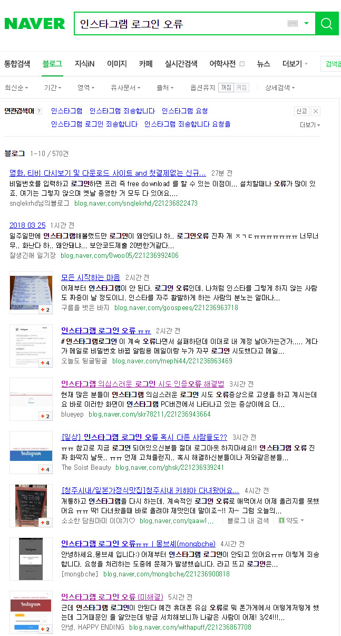The width and height of the screenshot is (341, 636).
Task: Open the 출처 filter dropdown
Action: point(165,88)
